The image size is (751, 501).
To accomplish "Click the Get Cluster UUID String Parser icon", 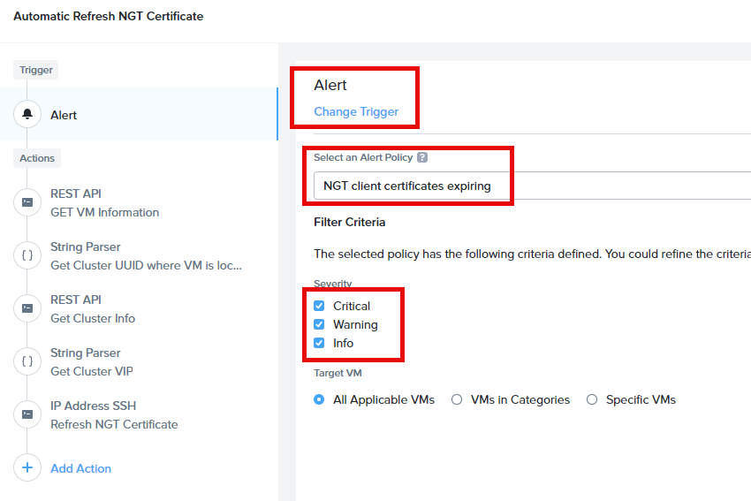I will tap(27, 255).
